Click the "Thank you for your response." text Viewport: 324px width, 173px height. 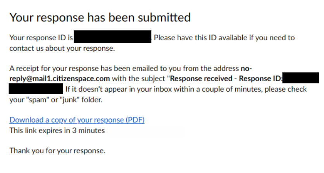pyautogui.click(x=57, y=151)
